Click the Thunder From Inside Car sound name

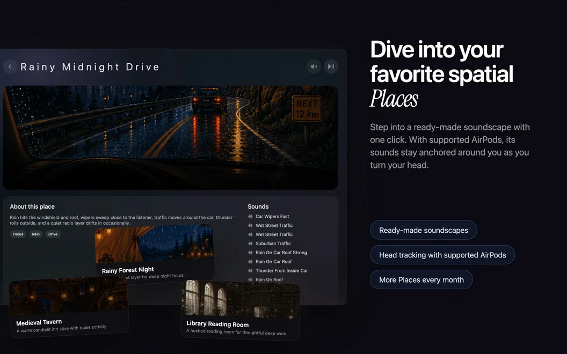(x=282, y=270)
